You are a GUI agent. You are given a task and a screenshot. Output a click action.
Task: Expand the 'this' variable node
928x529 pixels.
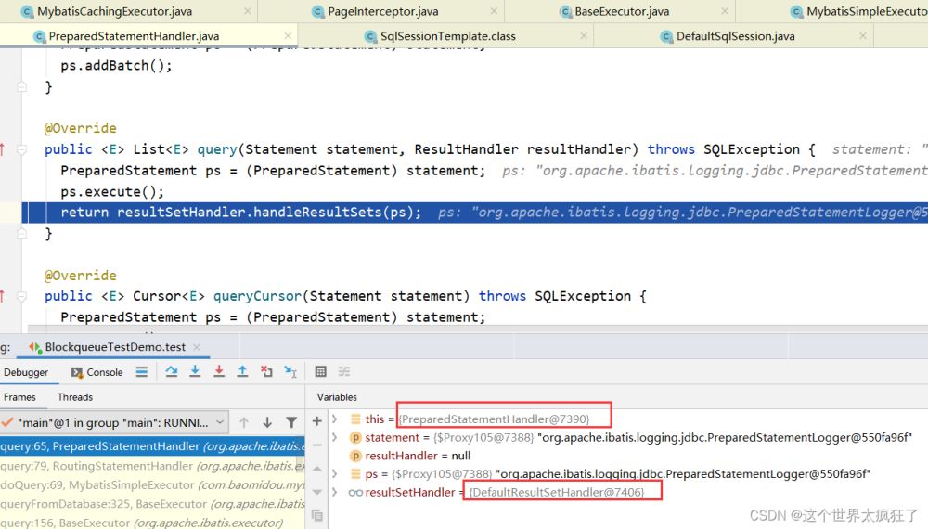[x=335, y=419]
